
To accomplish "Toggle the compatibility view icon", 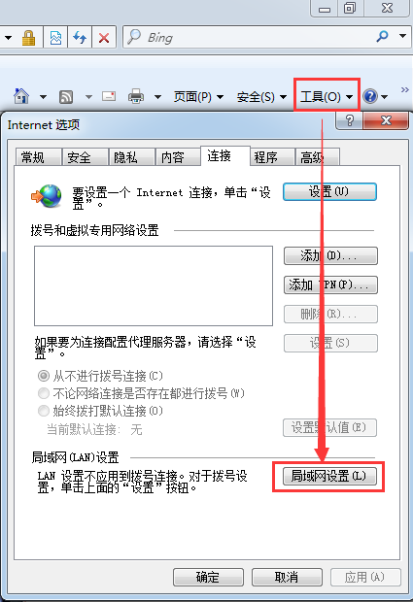I will [x=55, y=37].
